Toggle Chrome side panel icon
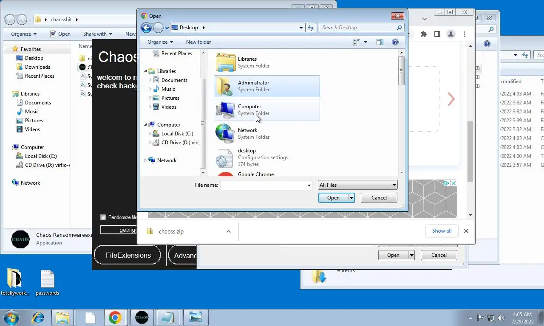The image size is (544, 326). point(437,34)
